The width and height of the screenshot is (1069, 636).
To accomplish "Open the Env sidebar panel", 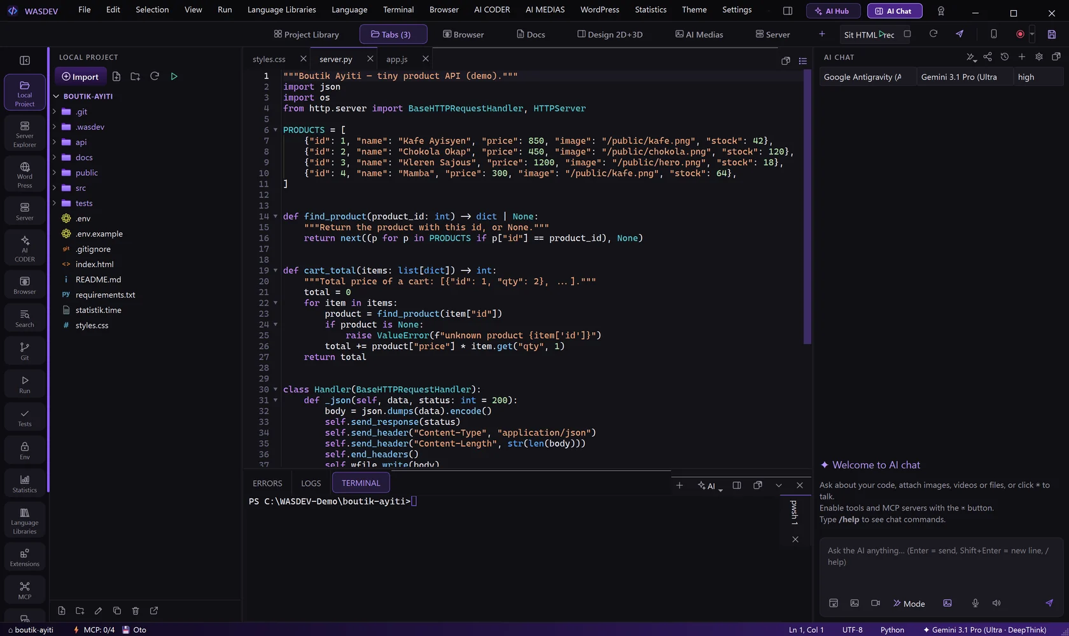I will [x=25, y=450].
